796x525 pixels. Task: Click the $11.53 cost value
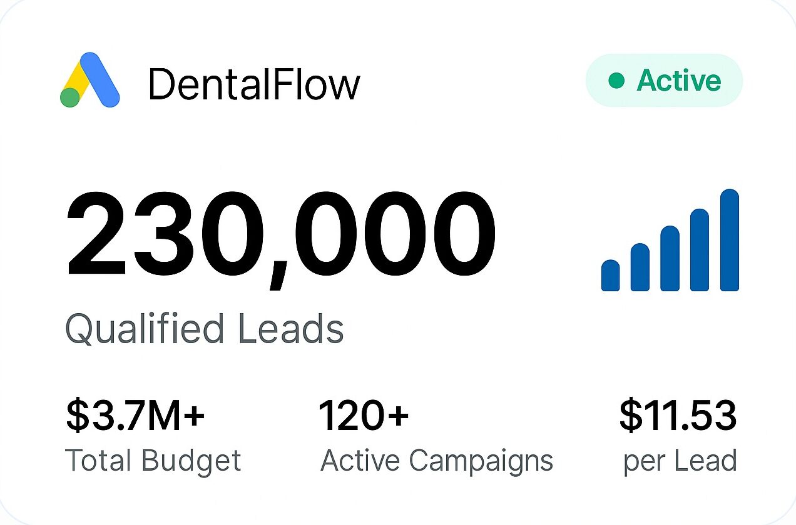678,416
